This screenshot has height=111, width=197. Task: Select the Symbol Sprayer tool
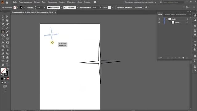[x=3, y=57]
